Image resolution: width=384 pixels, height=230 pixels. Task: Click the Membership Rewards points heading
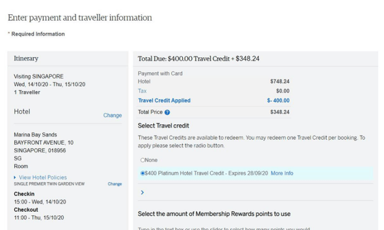pos(214,213)
